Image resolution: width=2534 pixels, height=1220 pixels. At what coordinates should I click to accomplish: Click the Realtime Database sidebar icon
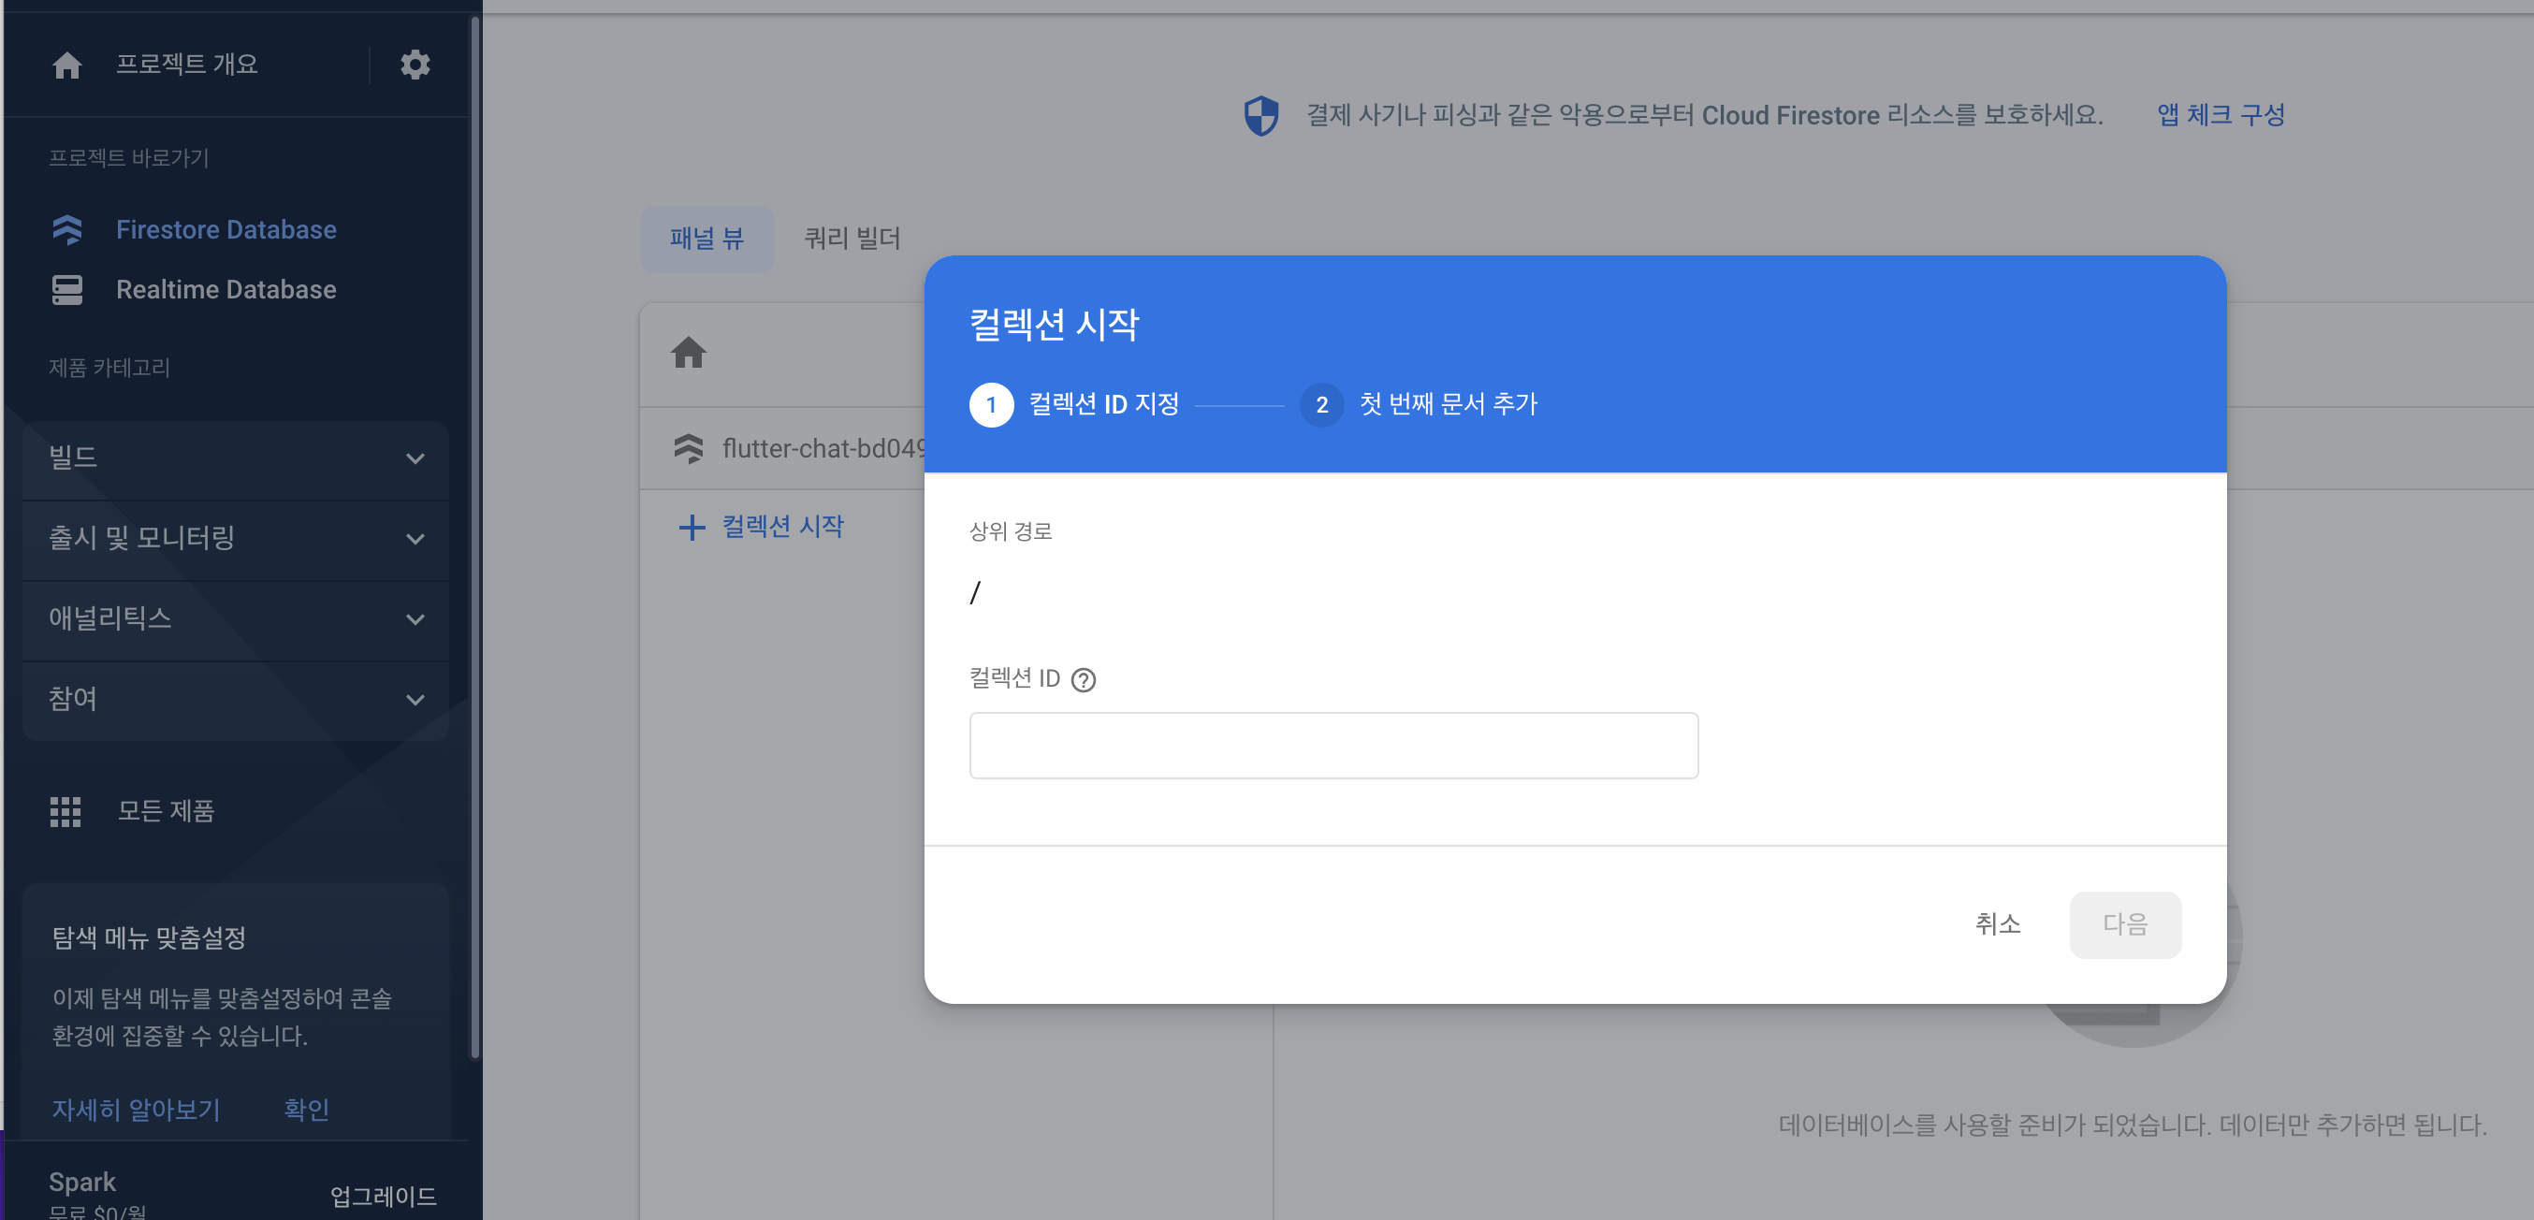(x=66, y=289)
